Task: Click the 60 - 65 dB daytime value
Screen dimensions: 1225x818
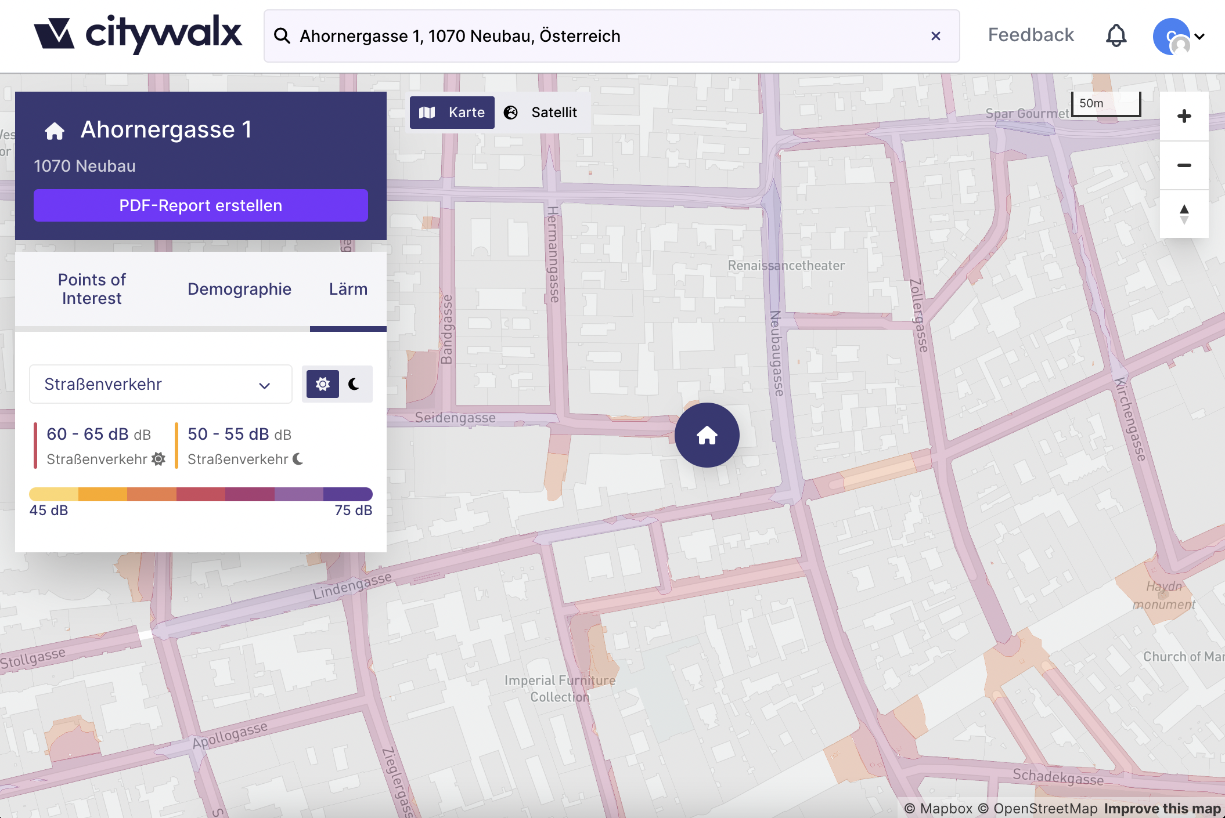Action: 87,434
